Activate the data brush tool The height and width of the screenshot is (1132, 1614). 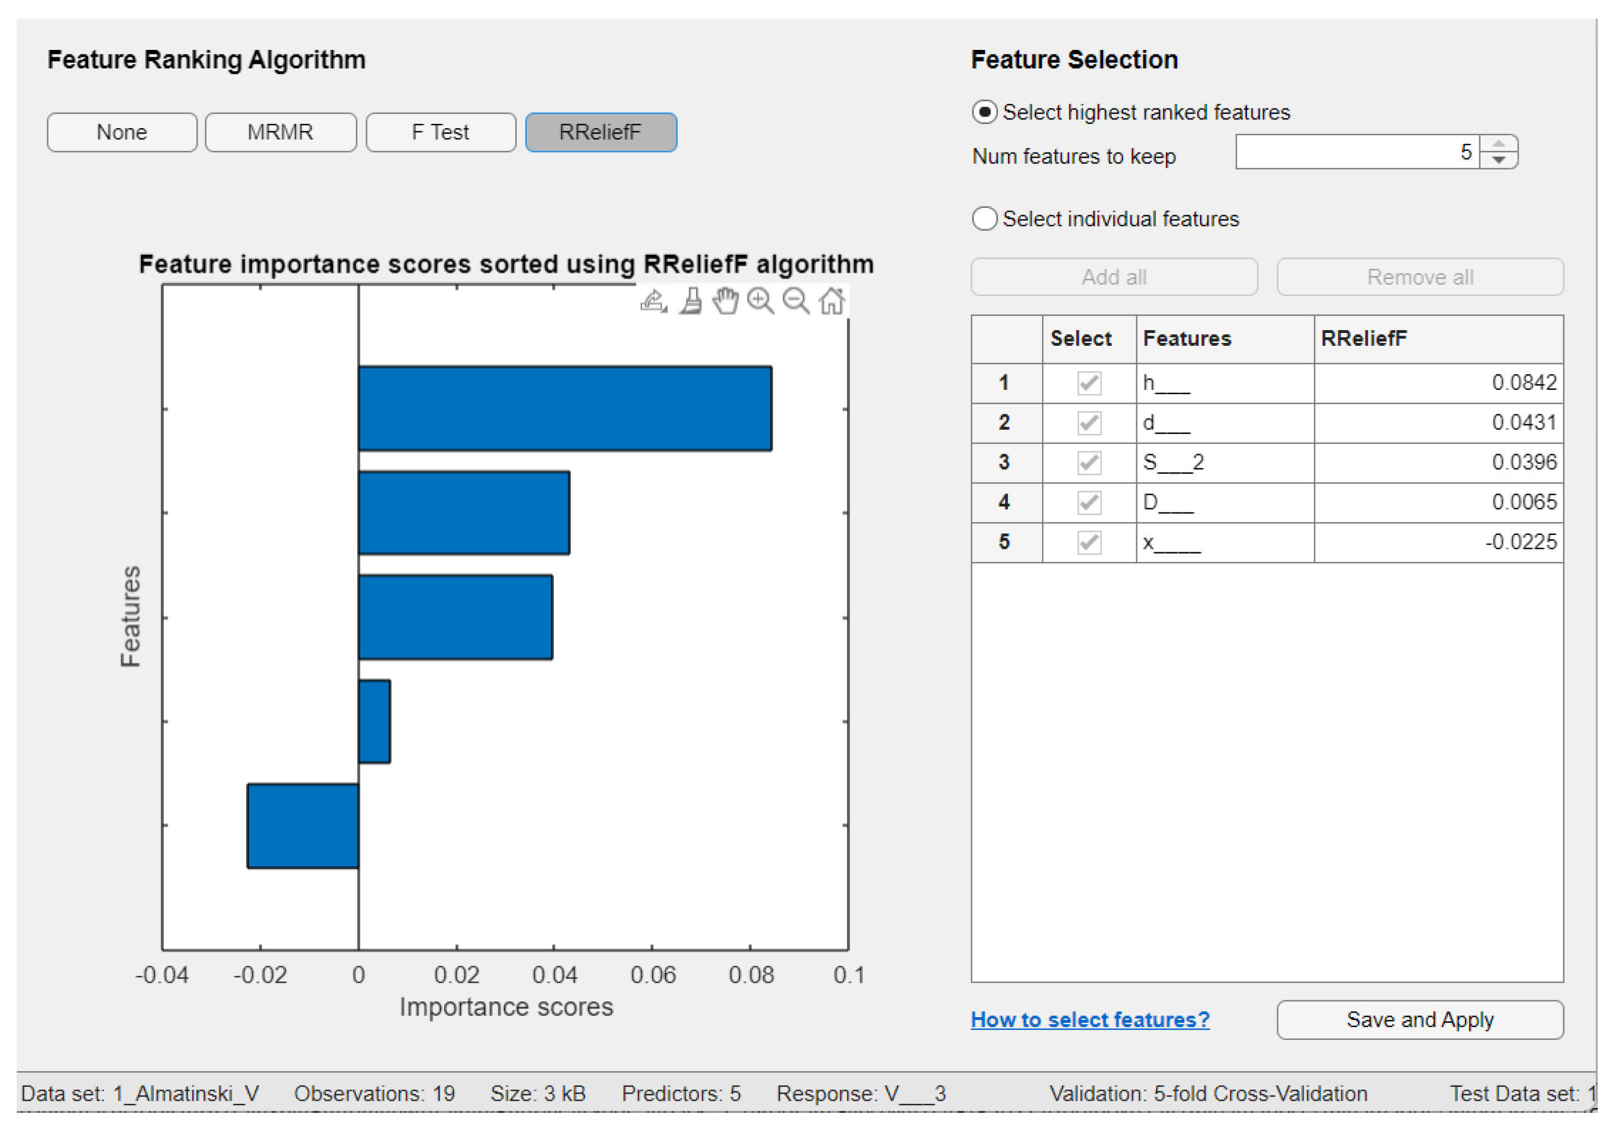tap(691, 302)
